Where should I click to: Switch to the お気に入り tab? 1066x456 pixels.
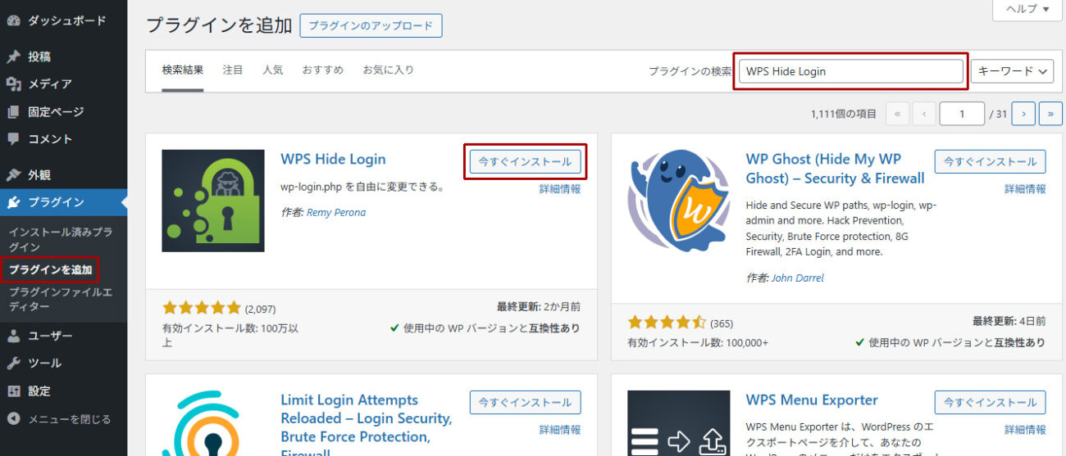coord(389,70)
